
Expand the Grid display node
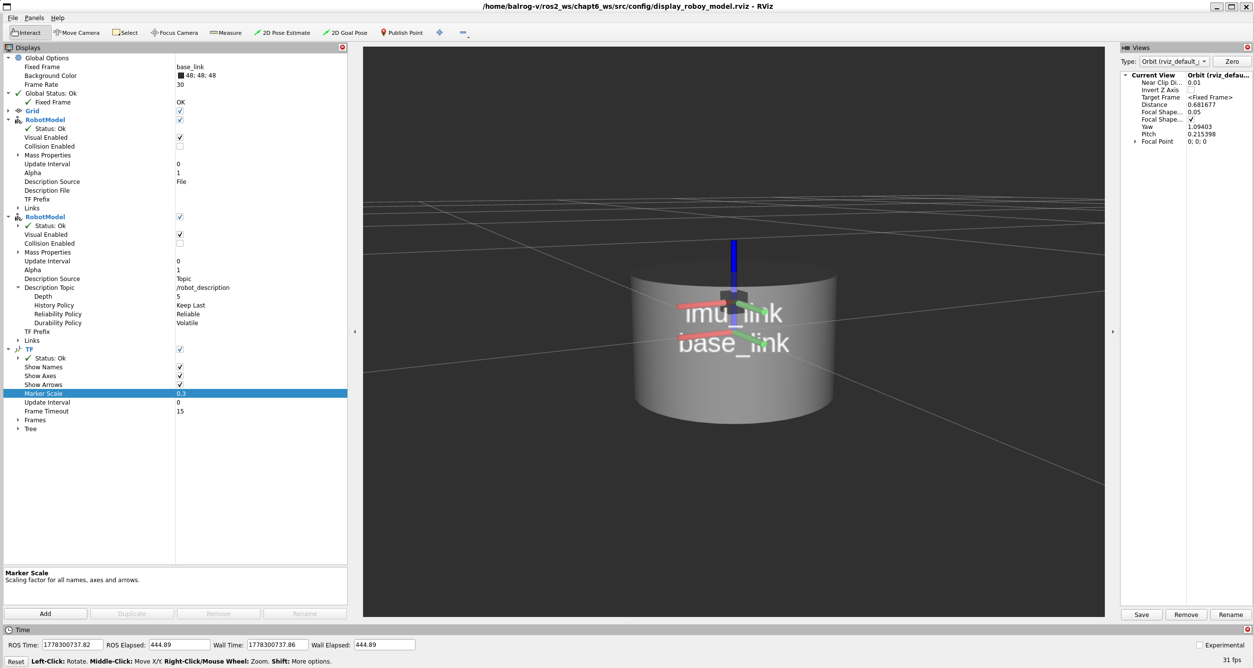click(x=8, y=111)
